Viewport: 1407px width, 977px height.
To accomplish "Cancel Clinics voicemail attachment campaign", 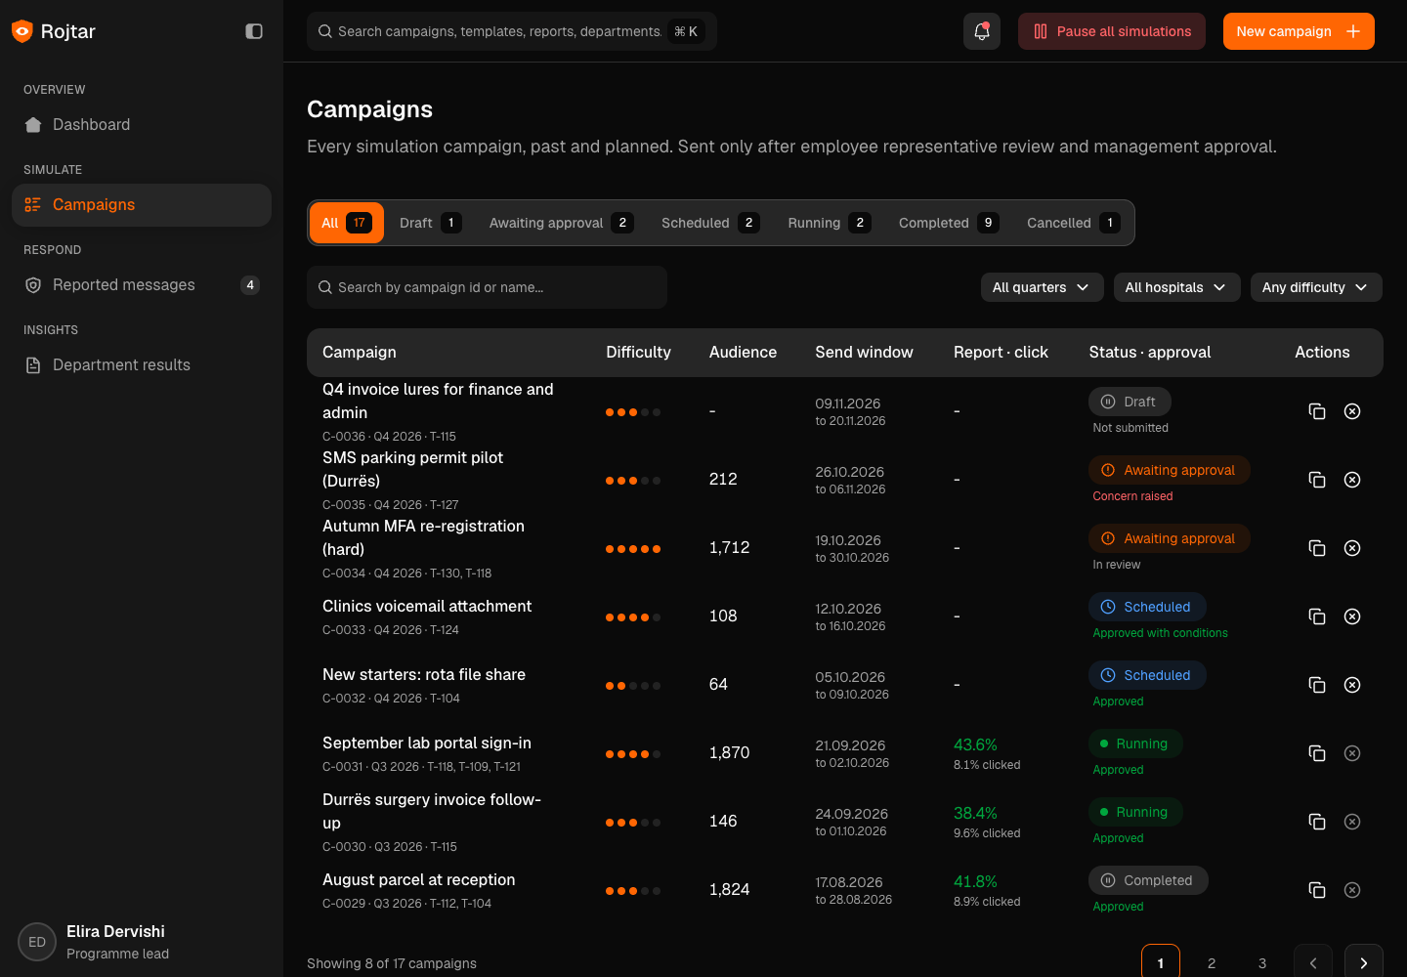I will pyautogui.click(x=1352, y=616).
